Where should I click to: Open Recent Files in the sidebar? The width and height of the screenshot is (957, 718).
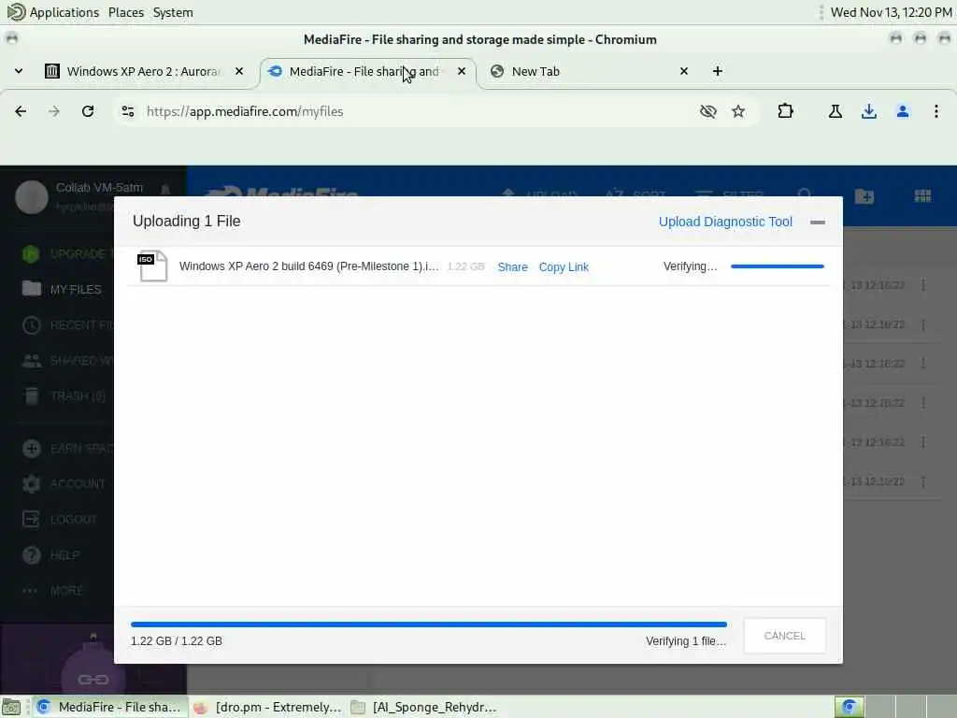pos(67,324)
